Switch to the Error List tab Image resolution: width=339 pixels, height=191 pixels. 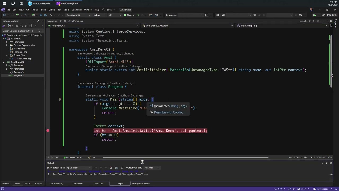click(99, 184)
